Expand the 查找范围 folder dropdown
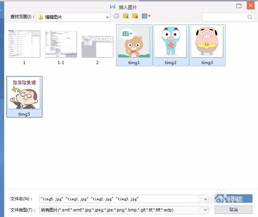This screenshot has height=217, width=258. (107, 17)
